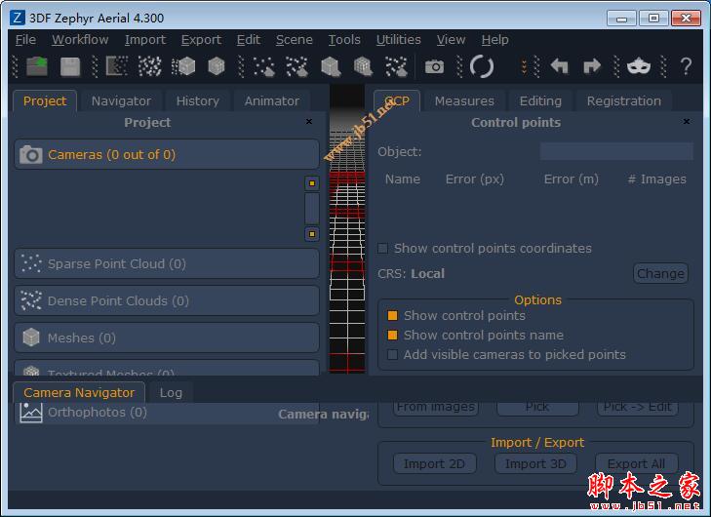Select the Project tab
Image resolution: width=711 pixels, height=517 pixels.
coord(45,100)
